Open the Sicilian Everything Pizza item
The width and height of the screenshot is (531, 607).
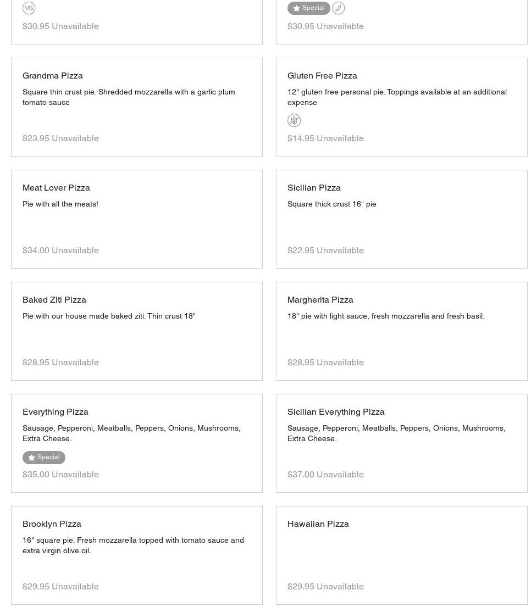click(x=336, y=412)
